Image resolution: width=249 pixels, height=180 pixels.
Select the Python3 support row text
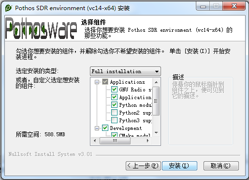135,120
